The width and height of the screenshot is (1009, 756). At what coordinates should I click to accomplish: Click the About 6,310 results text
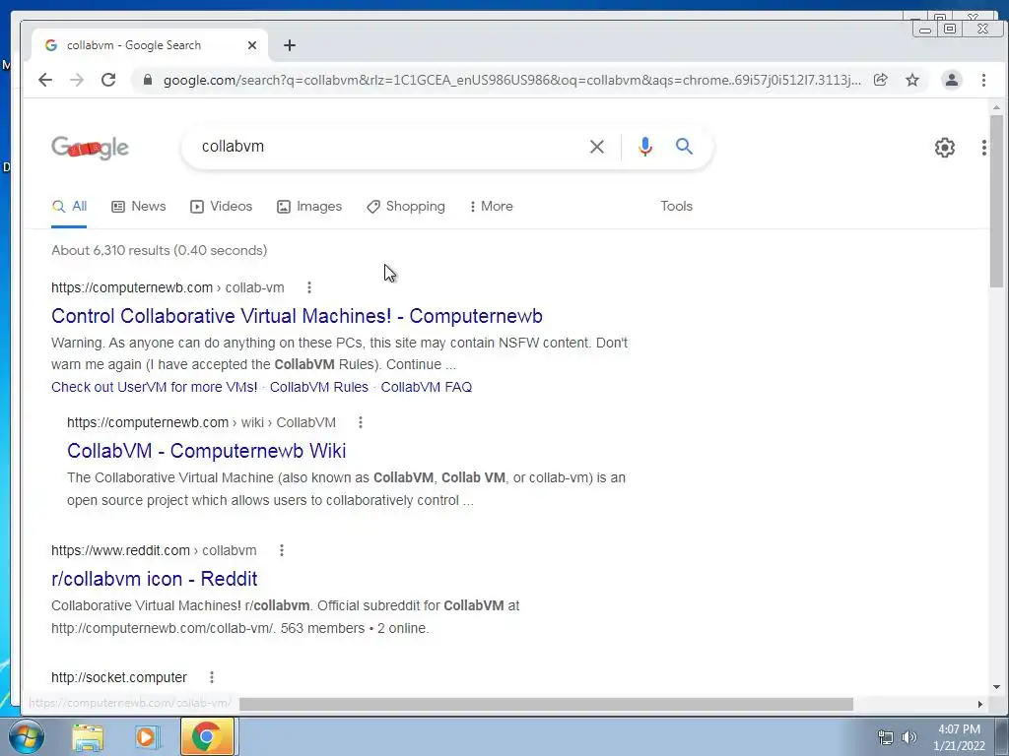tap(159, 250)
